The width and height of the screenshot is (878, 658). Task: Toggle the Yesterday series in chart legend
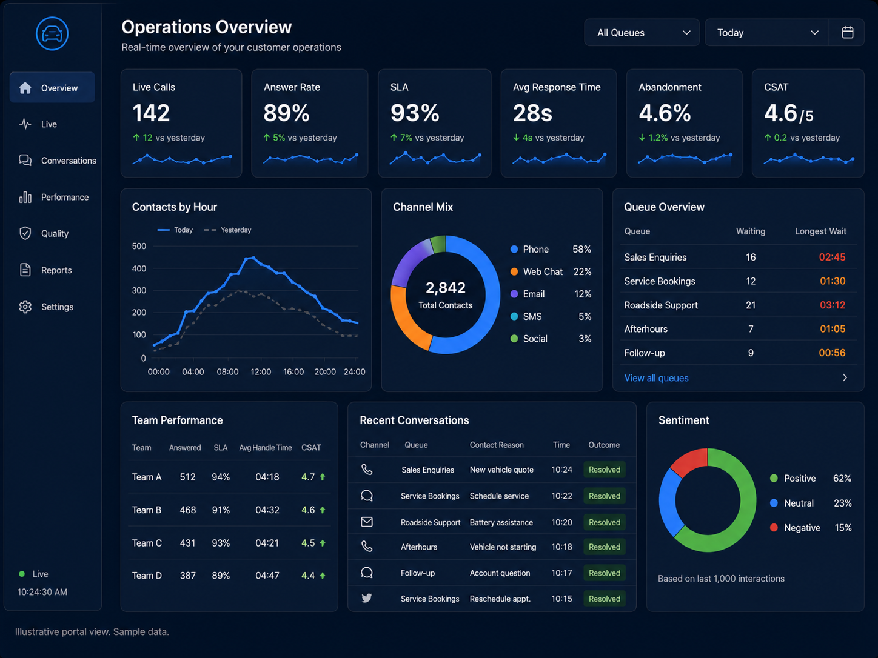pos(228,230)
